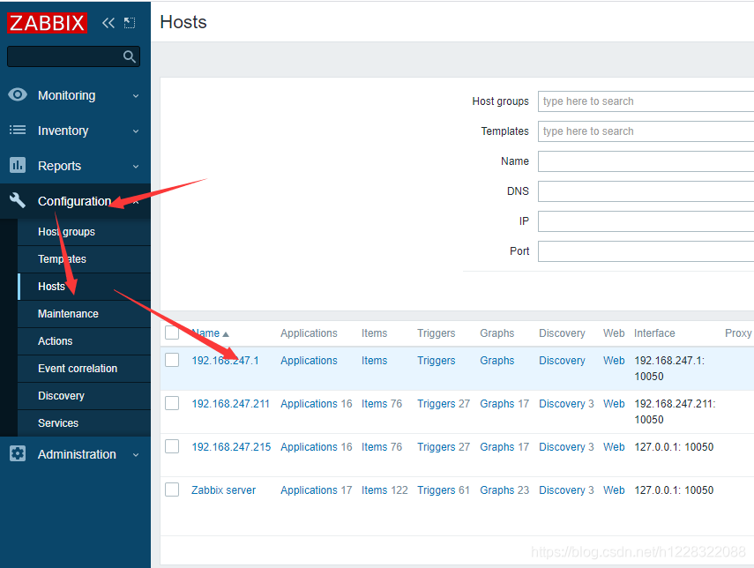This screenshot has width=754, height=568.
Task: Toggle the select-all hosts checkbox
Action: 172,333
